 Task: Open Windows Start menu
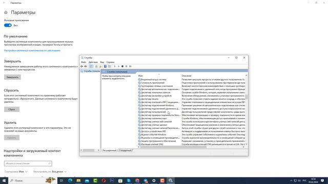pyautogui.click(x=4, y=180)
